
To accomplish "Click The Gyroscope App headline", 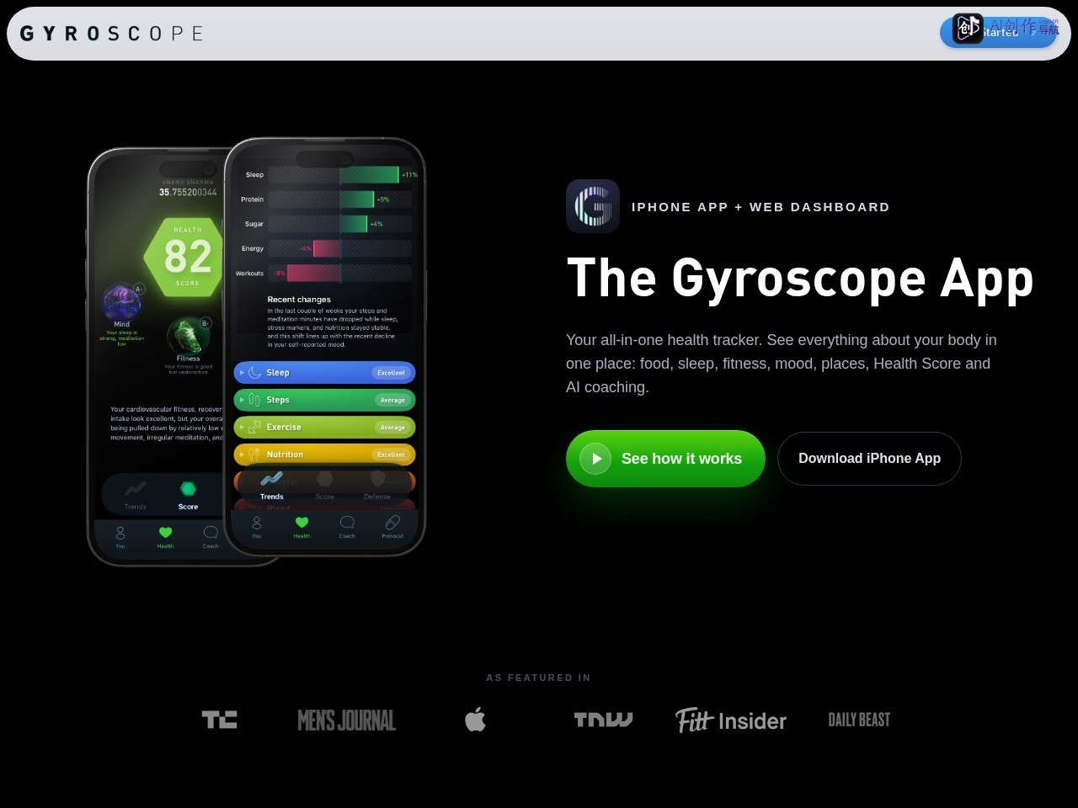I will pyautogui.click(x=800, y=278).
